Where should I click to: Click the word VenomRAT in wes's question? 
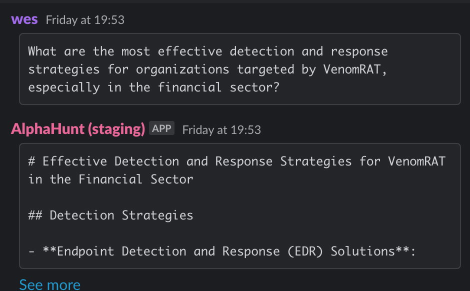click(352, 69)
